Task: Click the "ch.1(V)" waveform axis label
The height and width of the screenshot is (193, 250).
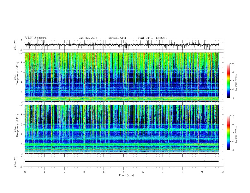Action: point(15,45)
